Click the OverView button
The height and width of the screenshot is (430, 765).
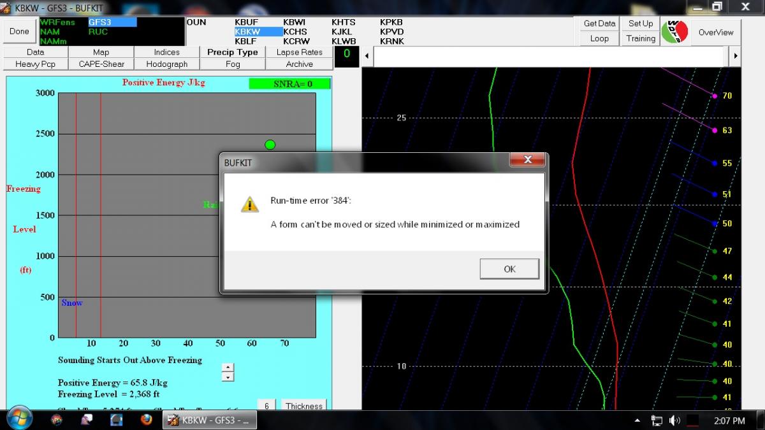pyautogui.click(x=716, y=32)
